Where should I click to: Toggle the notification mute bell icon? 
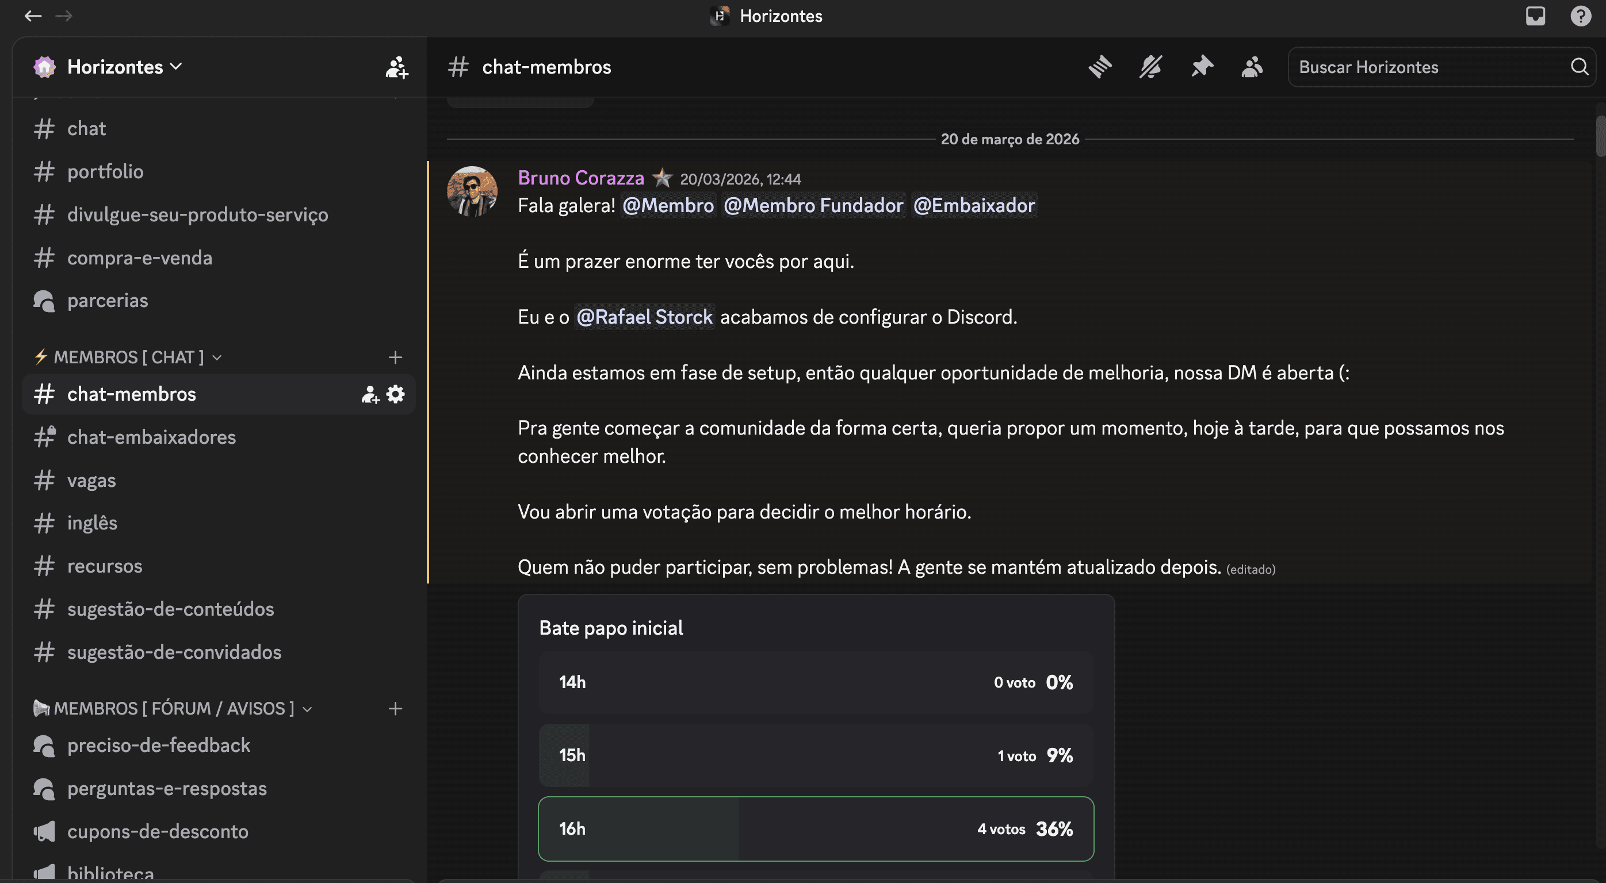1150,67
